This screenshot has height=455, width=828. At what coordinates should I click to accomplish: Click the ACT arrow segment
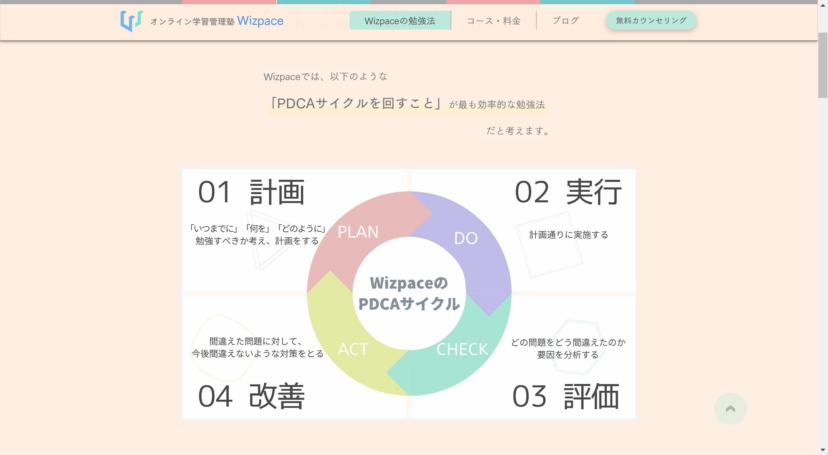point(353,349)
